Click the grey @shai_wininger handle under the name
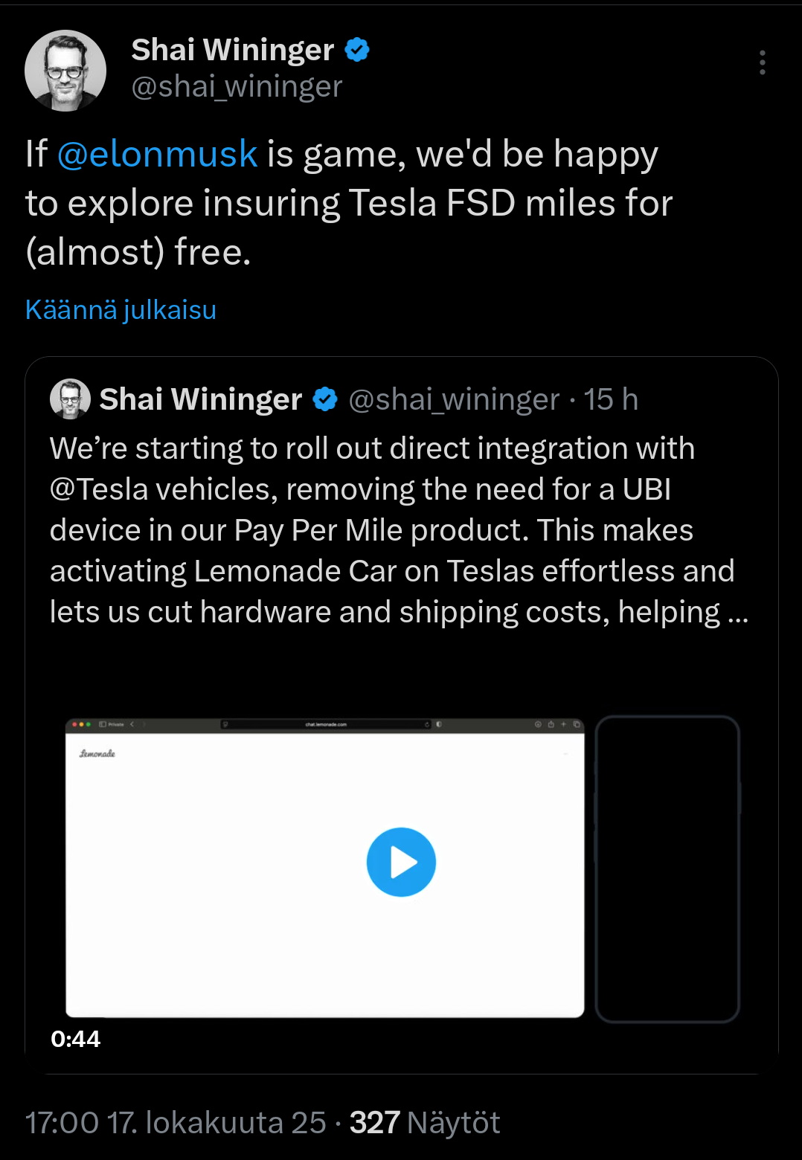The image size is (802, 1160). (x=237, y=87)
